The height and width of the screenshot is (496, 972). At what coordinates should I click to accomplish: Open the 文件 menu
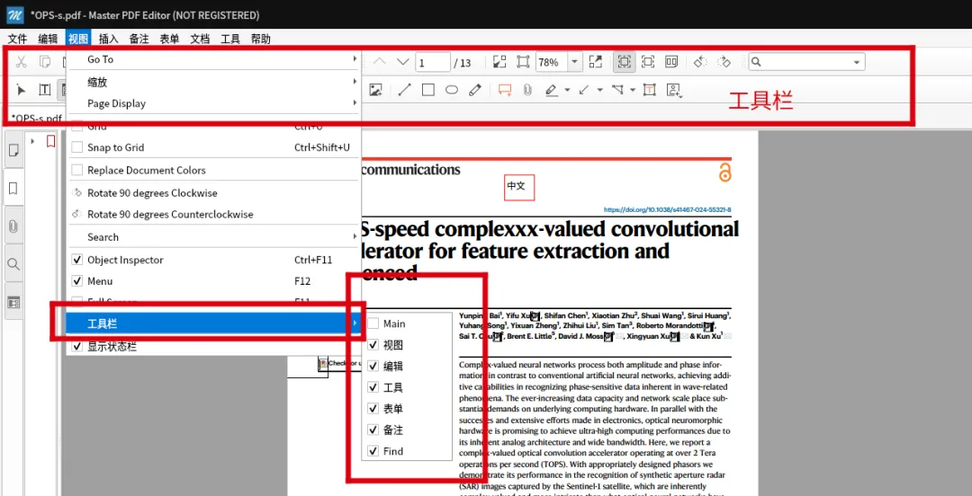click(x=17, y=39)
